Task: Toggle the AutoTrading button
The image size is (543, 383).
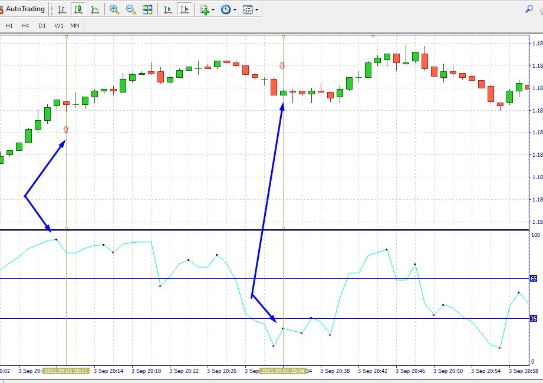Action: pyautogui.click(x=22, y=9)
